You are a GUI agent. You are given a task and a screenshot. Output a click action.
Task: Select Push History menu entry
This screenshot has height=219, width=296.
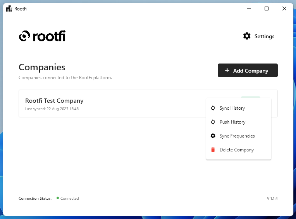pyautogui.click(x=238, y=122)
